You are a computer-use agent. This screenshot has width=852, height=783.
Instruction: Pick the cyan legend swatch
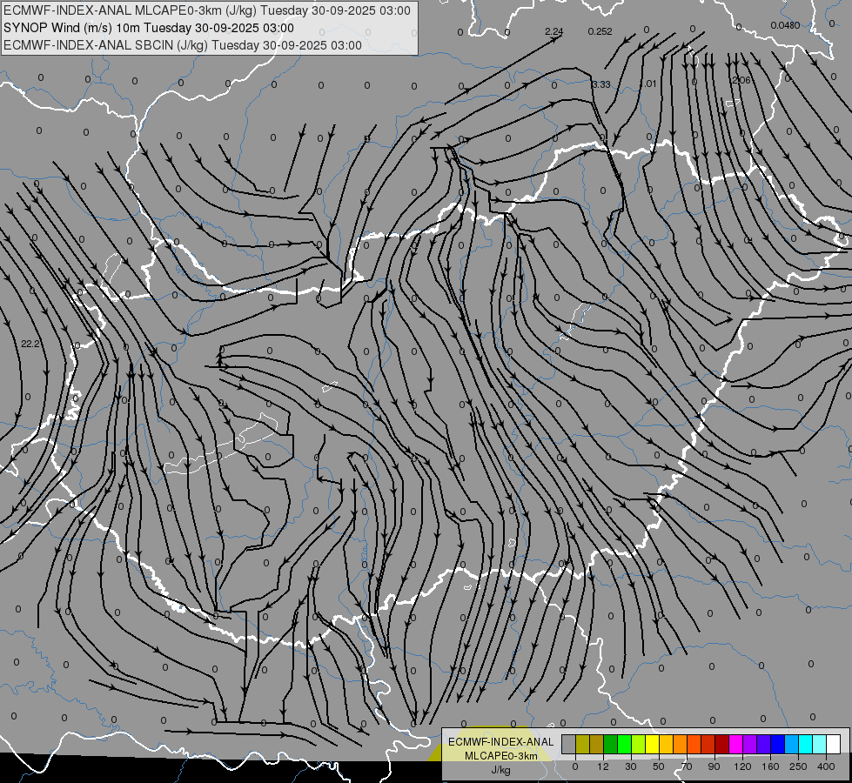tap(806, 744)
